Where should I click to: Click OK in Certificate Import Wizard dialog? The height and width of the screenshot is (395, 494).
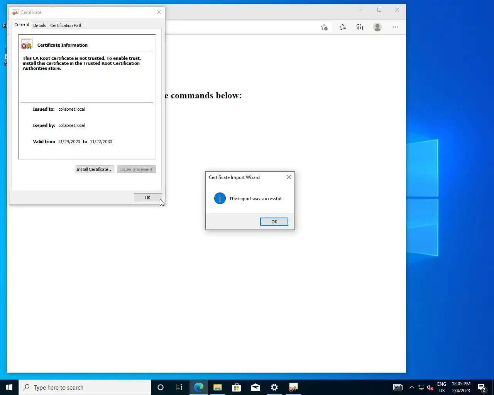pyautogui.click(x=274, y=222)
